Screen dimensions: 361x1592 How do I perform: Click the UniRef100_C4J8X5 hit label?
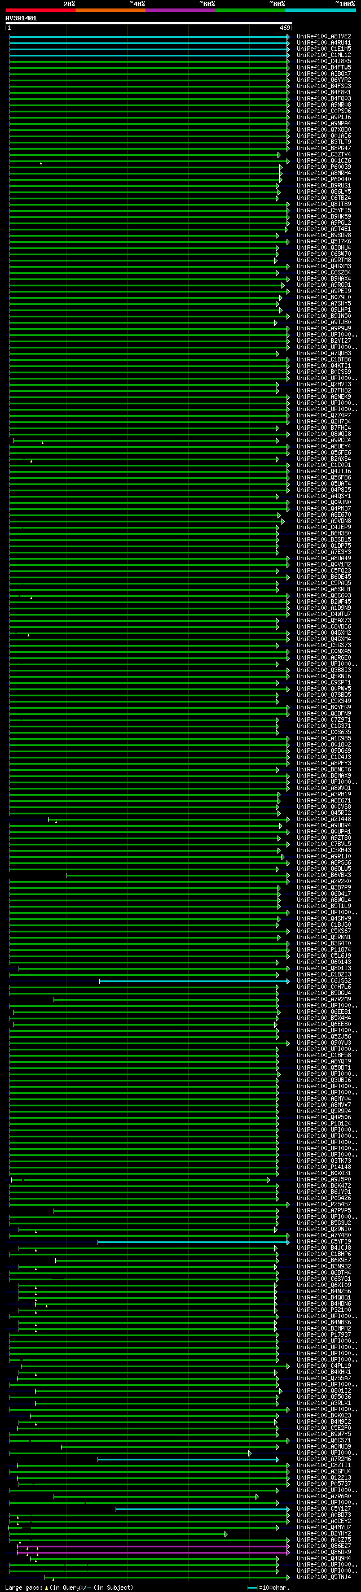click(x=324, y=61)
